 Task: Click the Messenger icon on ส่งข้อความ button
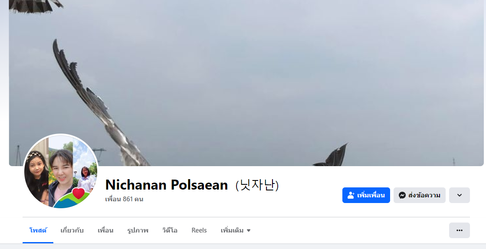pyautogui.click(x=402, y=195)
